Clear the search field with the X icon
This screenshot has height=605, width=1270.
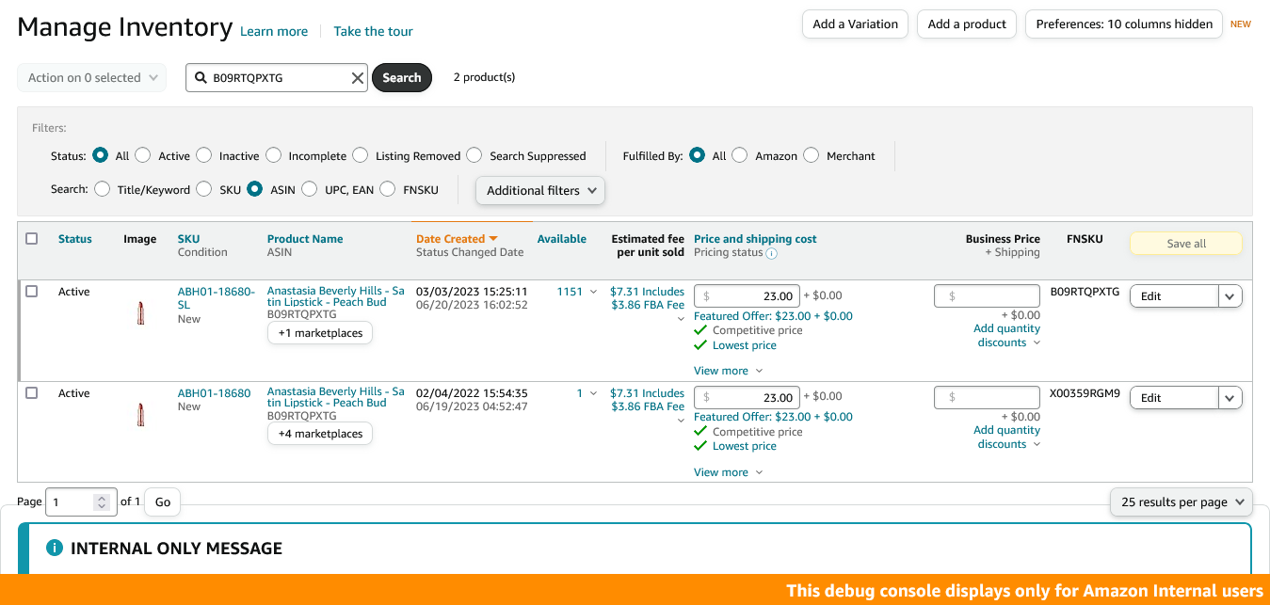pyautogui.click(x=358, y=78)
